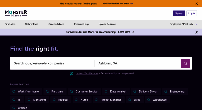Click 'CareerBuilder and Monster are combining!' text
The height and width of the screenshot is (110, 202).
coord(91,32)
